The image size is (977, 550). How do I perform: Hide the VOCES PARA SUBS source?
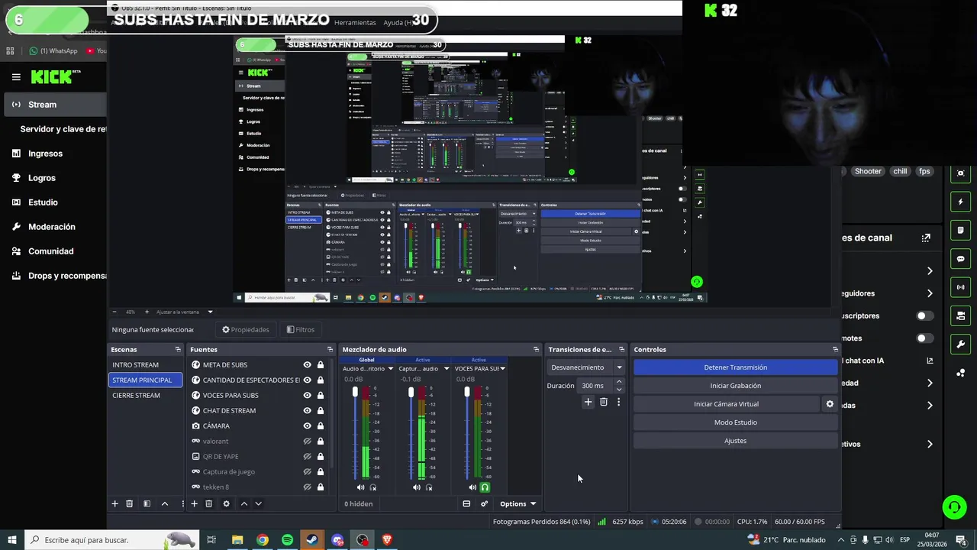click(307, 396)
